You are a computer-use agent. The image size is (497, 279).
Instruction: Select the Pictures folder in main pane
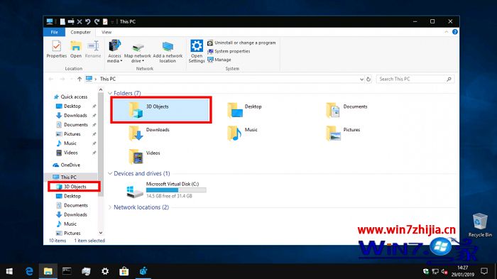[343, 133]
